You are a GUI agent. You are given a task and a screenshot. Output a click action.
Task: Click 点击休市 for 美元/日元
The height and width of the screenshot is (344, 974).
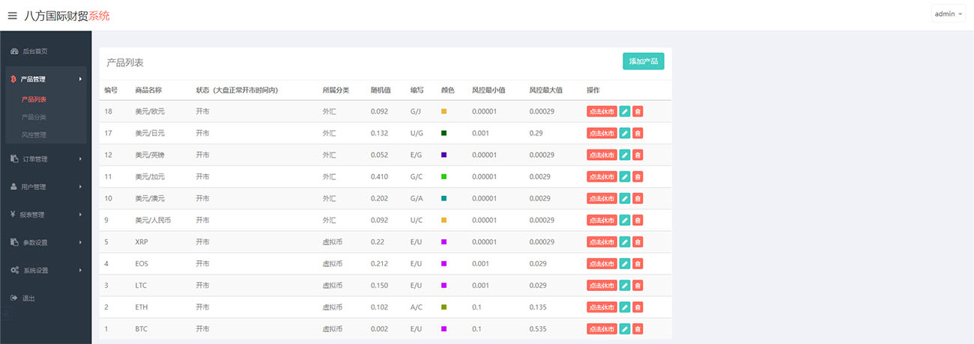(x=602, y=133)
